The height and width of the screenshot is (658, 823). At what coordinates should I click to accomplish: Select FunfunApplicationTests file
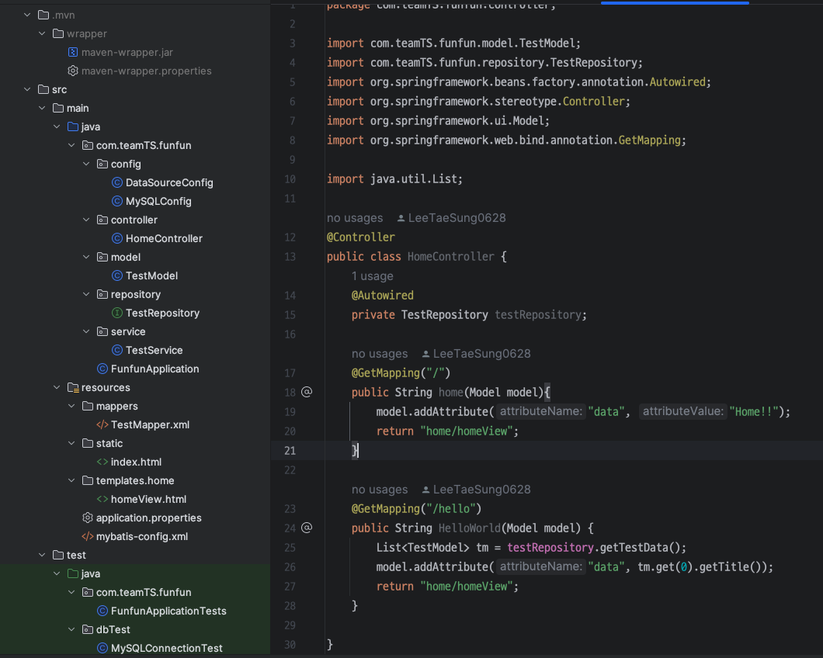tap(168, 611)
